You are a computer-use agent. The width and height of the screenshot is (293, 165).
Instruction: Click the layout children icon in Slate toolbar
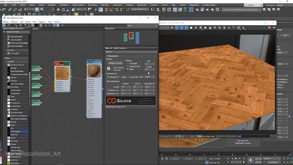(49, 25)
